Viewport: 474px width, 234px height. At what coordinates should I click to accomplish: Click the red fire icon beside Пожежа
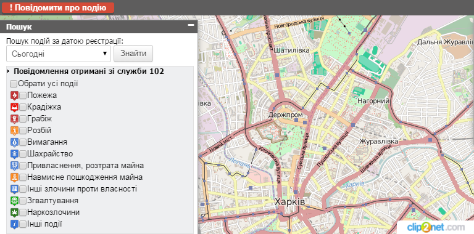(x=14, y=95)
